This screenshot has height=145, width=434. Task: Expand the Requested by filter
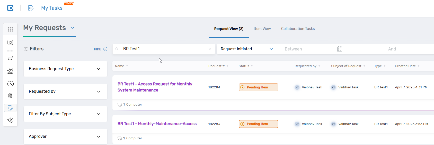pyautogui.click(x=65, y=91)
